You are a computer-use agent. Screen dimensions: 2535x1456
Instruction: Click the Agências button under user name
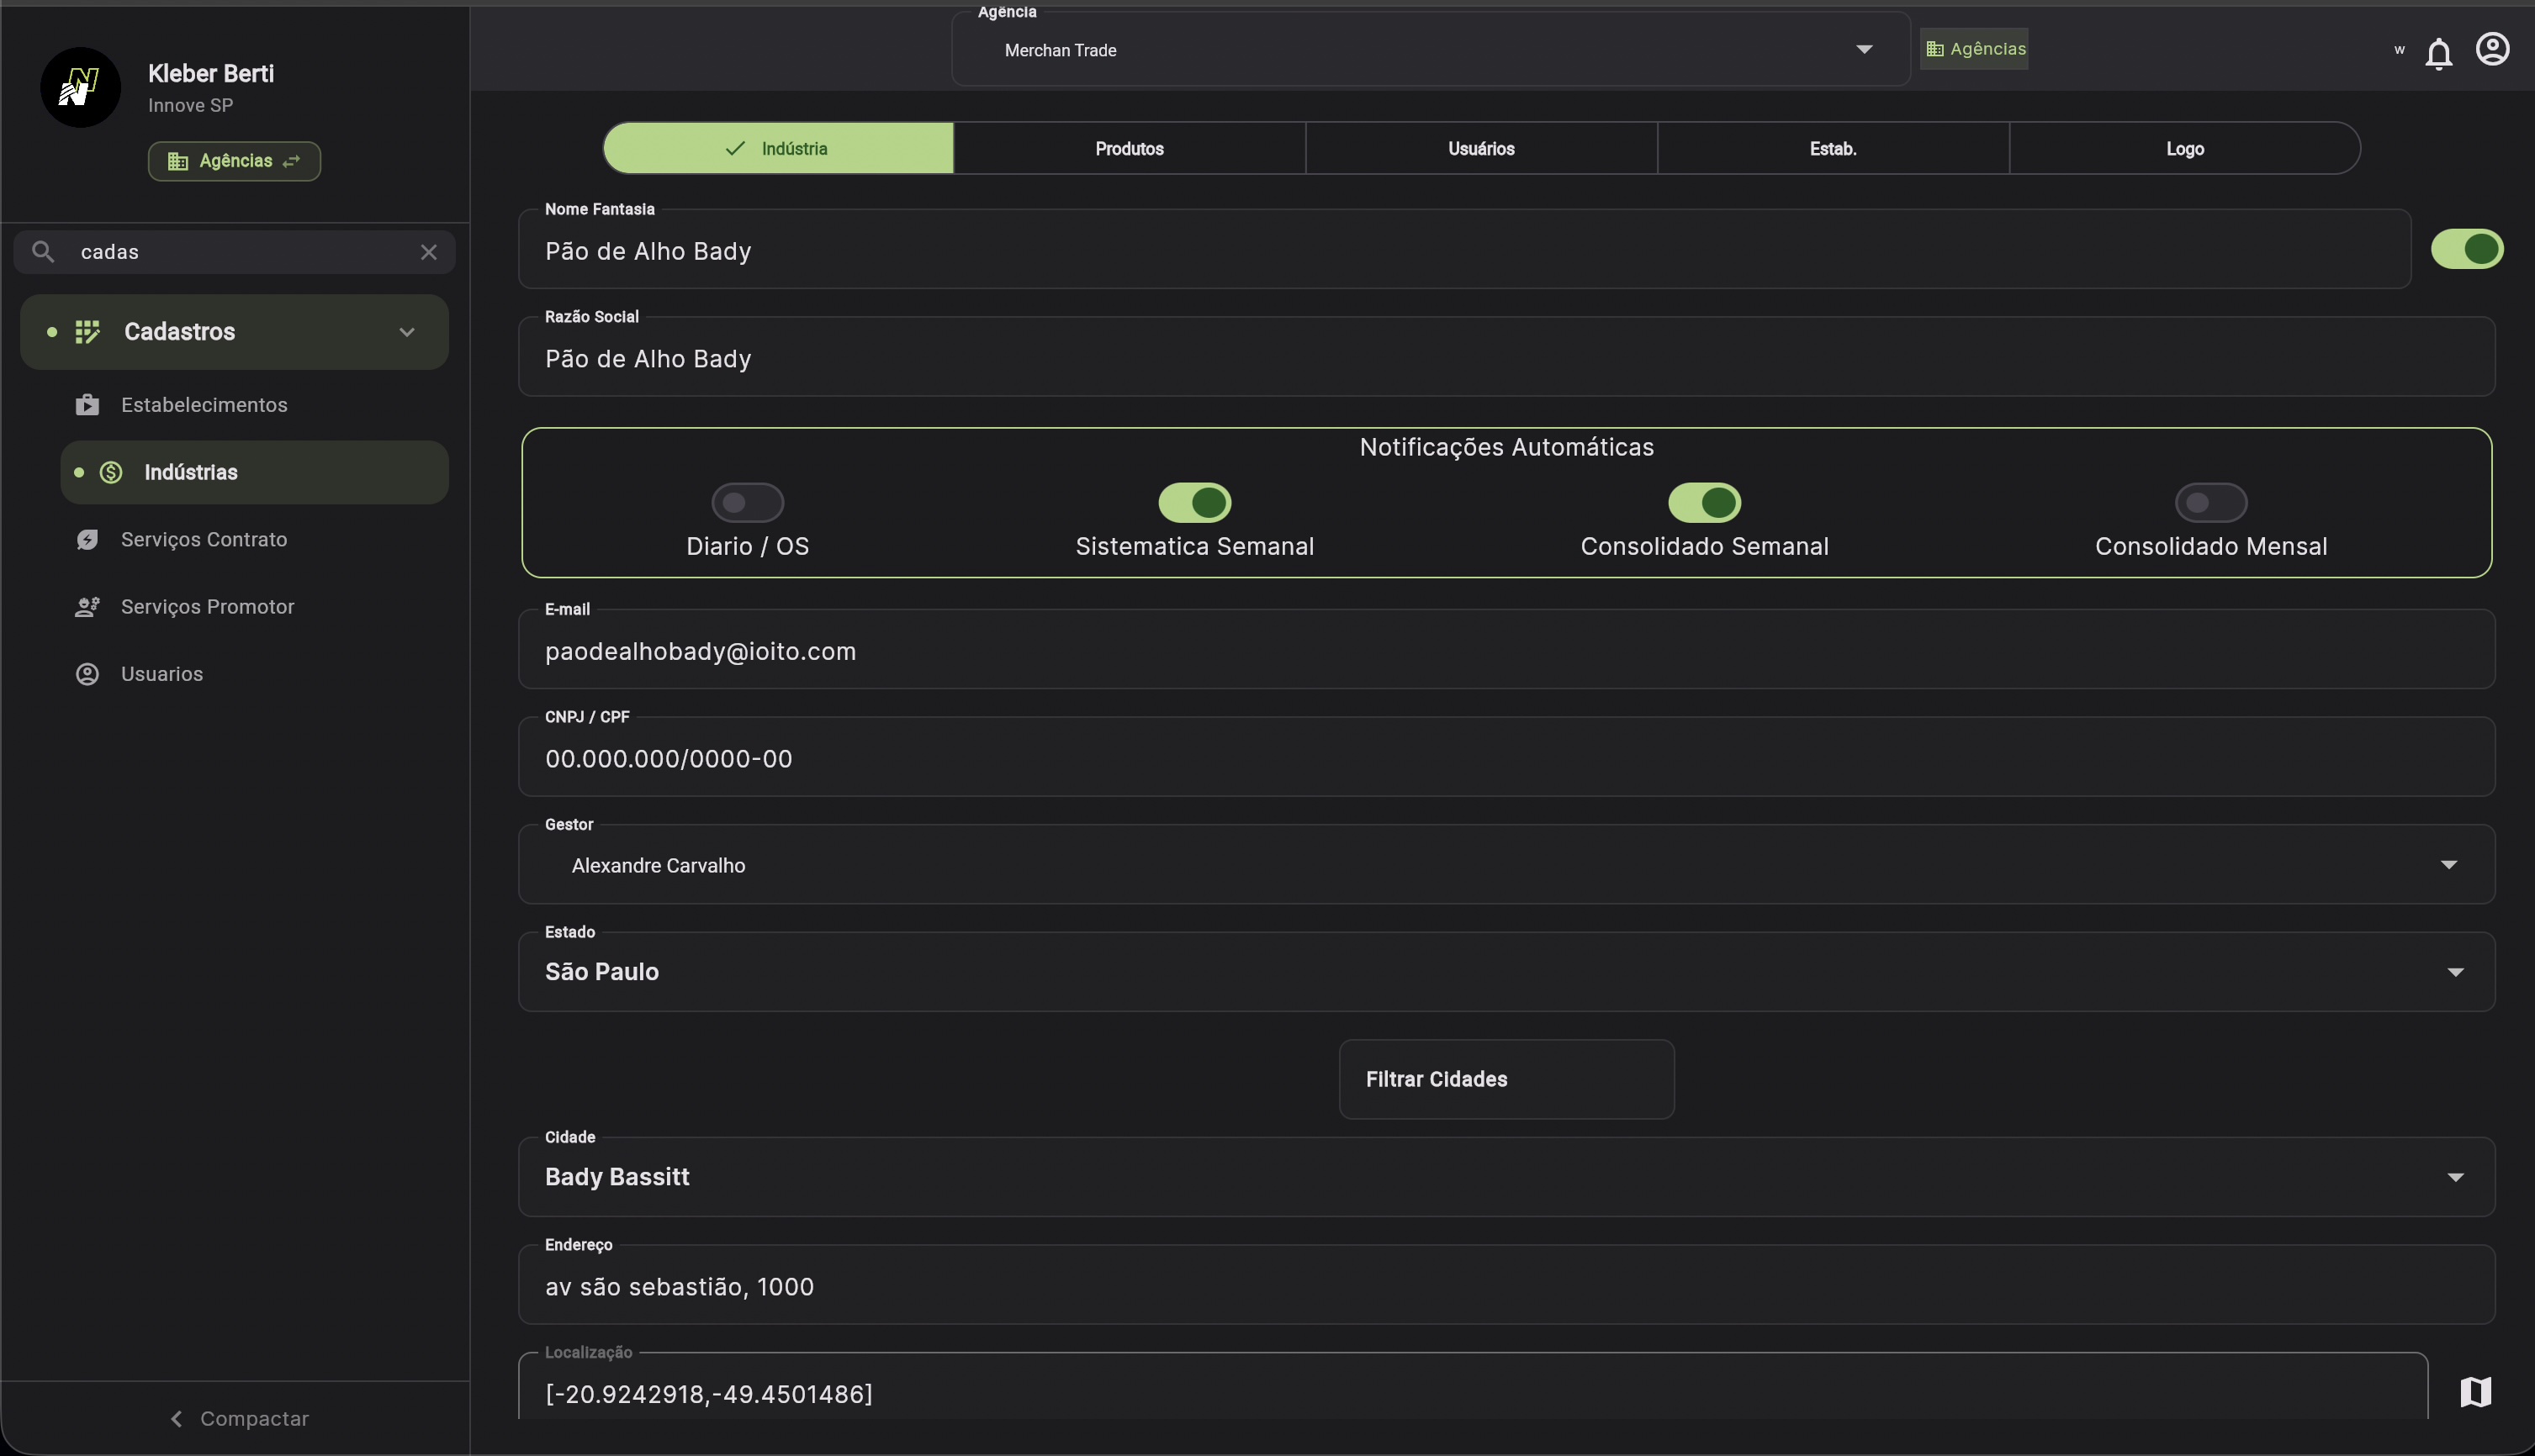[234, 161]
